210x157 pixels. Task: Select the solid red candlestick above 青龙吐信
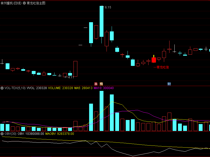(154, 60)
